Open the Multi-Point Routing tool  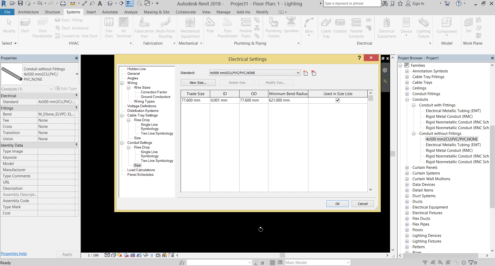[x=166, y=28]
